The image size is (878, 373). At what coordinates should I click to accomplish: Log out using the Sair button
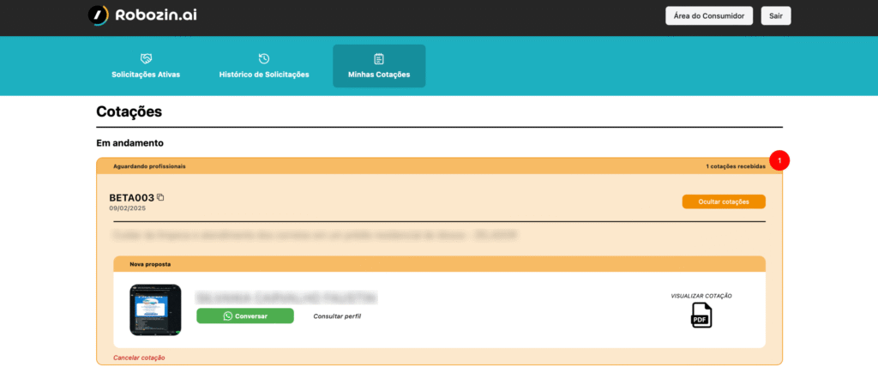pos(775,15)
